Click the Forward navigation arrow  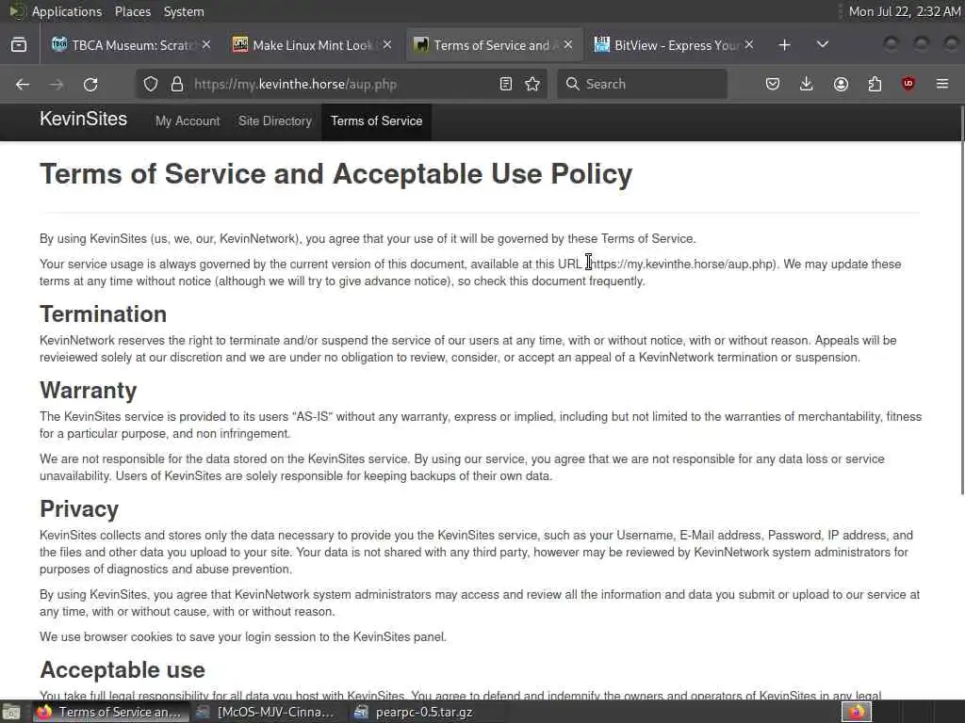57,84
